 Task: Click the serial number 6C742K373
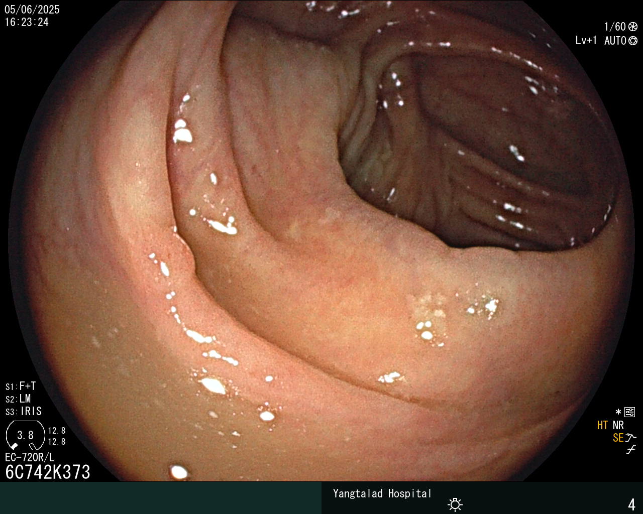[48, 472]
